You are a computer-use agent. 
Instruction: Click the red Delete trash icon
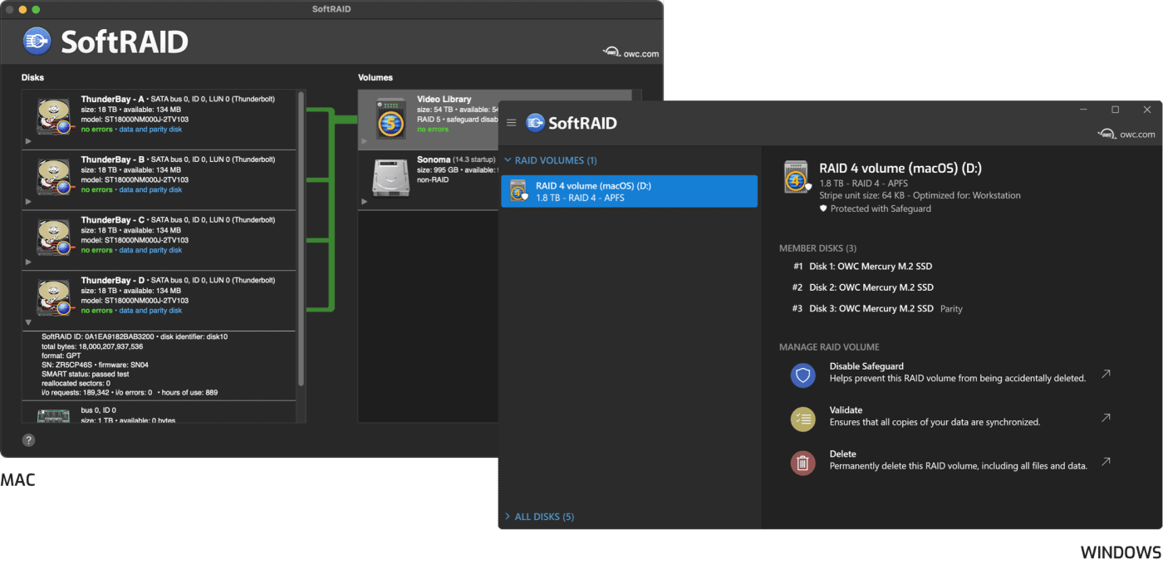(x=802, y=462)
